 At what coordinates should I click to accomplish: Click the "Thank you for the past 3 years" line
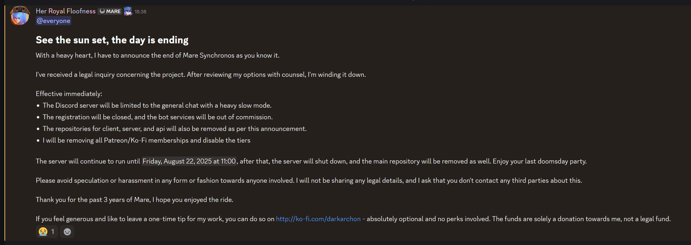134,200
